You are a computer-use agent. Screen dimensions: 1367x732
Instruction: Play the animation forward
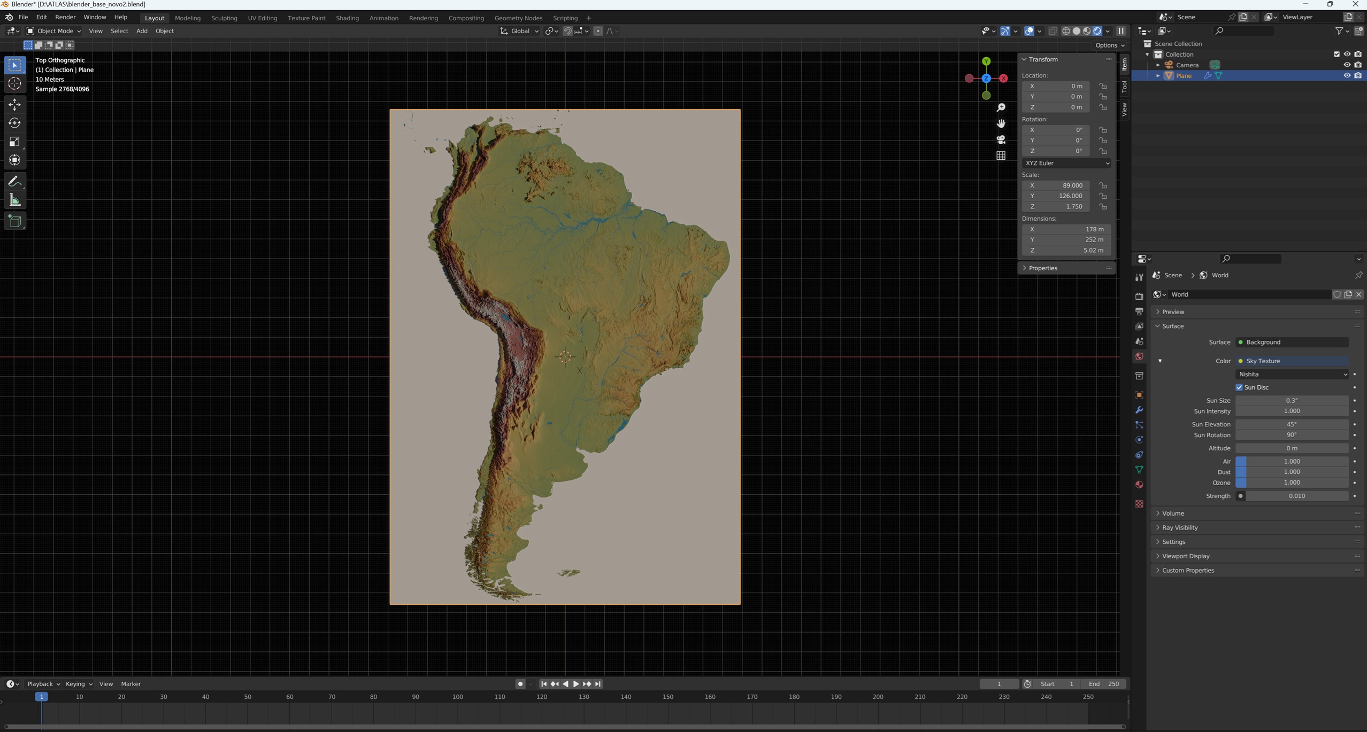click(x=576, y=684)
